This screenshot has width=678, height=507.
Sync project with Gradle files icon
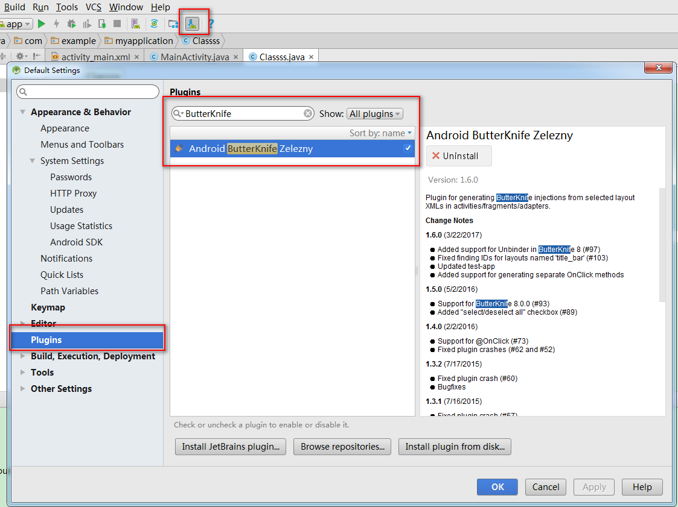155,24
